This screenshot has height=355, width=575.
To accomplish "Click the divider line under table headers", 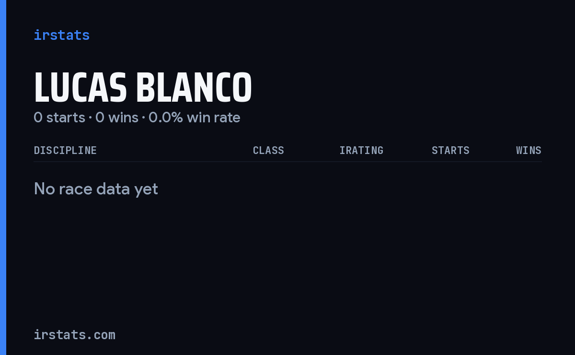I will 287,162.
